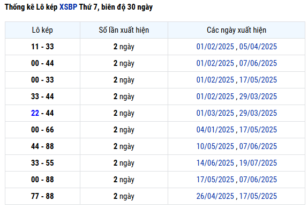Click '2 ngày' in the 33 - 55 row
This screenshot has height=208, width=308.
click(x=124, y=163)
